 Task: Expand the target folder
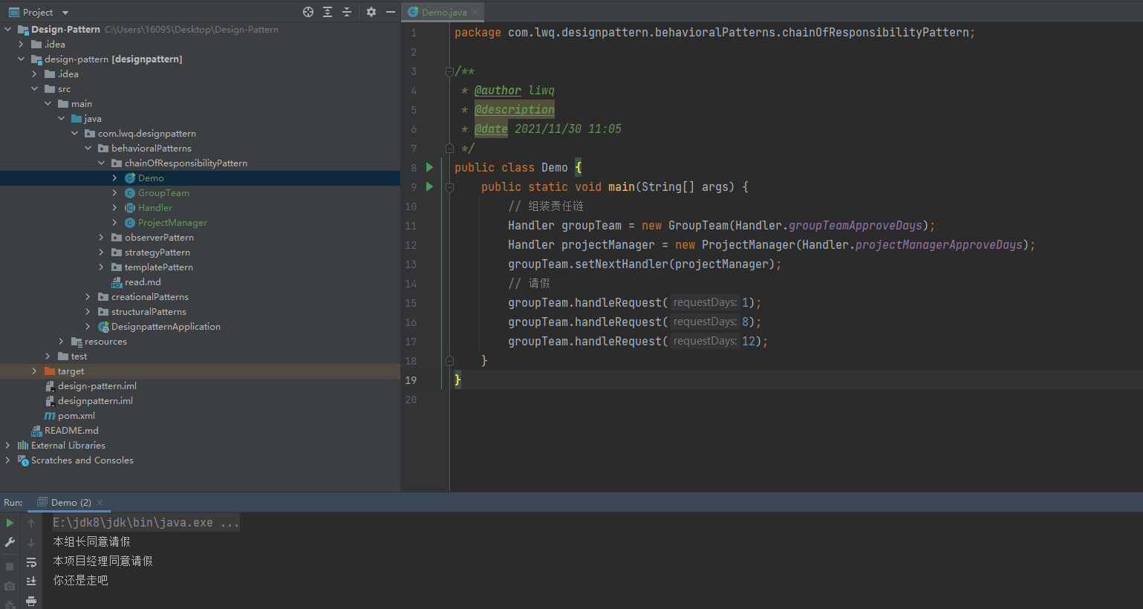click(34, 371)
